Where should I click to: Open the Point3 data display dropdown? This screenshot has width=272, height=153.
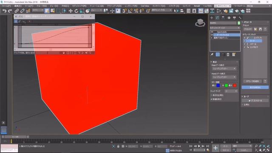pyautogui.click(x=224, y=77)
